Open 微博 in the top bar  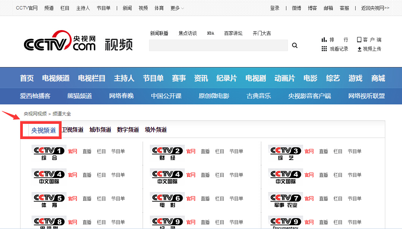point(296,8)
